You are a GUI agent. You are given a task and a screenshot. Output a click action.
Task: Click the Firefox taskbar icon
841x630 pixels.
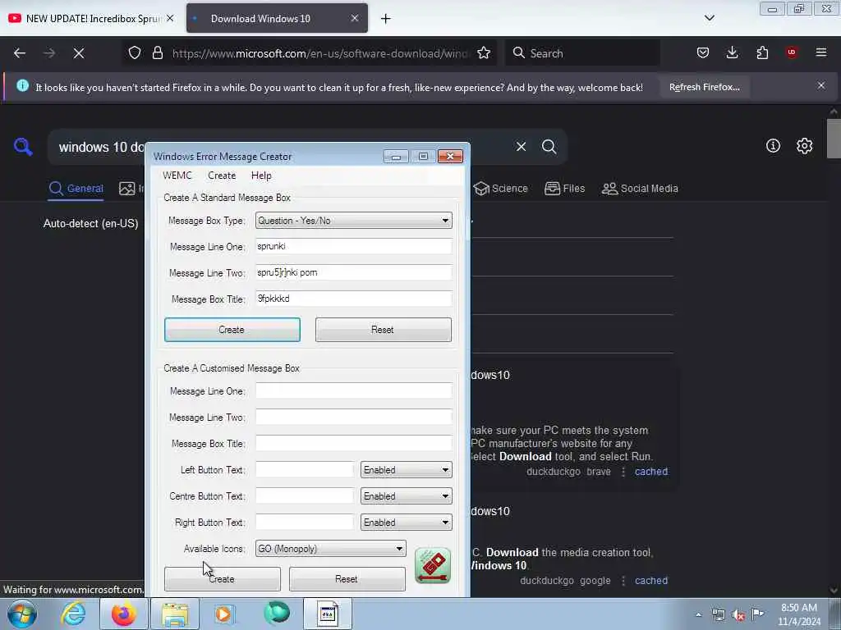pos(123,614)
